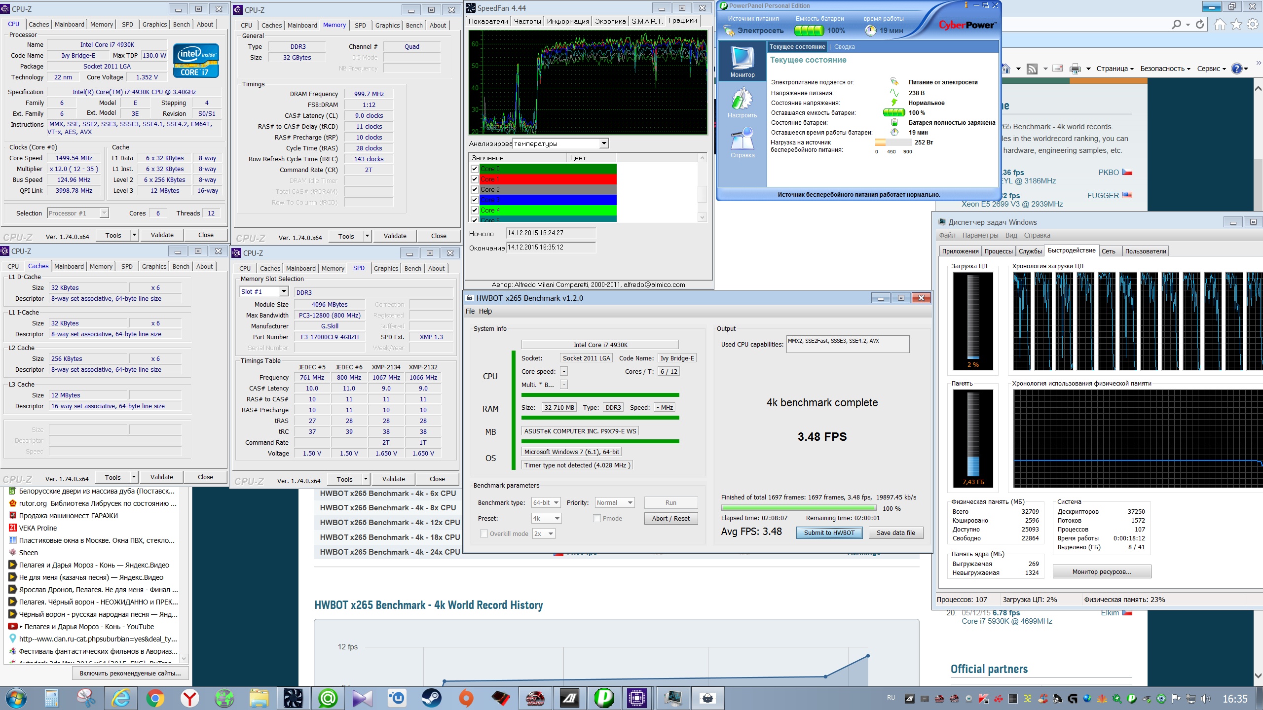Open Slot #1 memory slot dropdown
1263x710 pixels.
[x=264, y=291]
